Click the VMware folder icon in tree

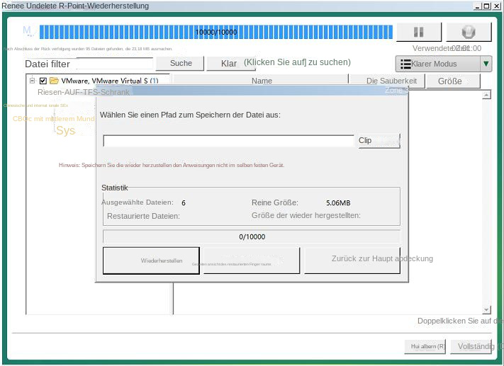coord(54,81)
